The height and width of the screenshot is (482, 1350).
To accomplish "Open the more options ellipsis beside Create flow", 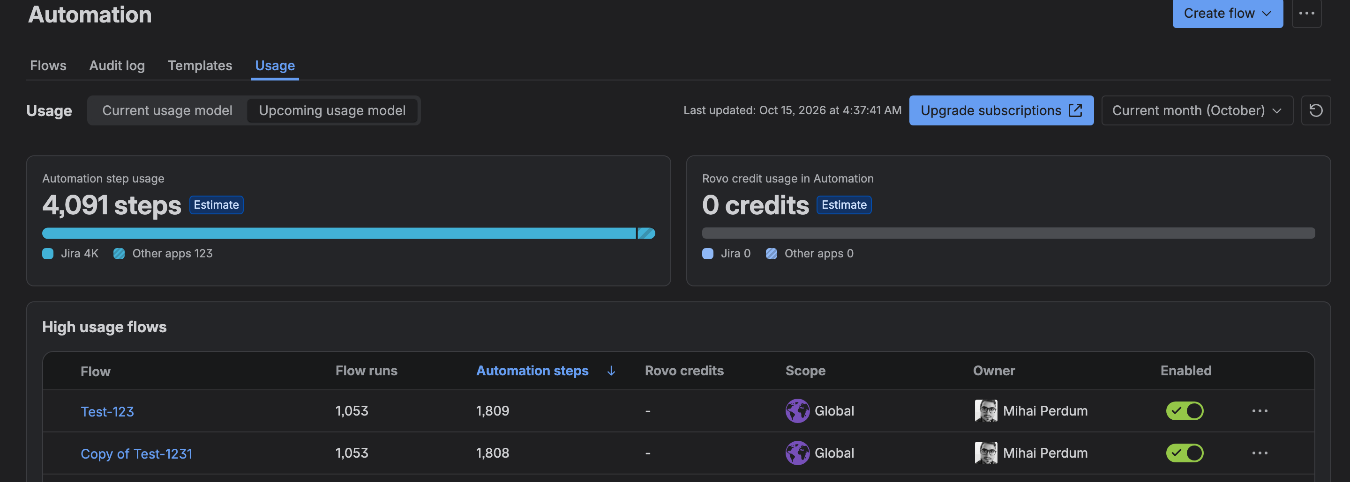I will [1306, 13].
